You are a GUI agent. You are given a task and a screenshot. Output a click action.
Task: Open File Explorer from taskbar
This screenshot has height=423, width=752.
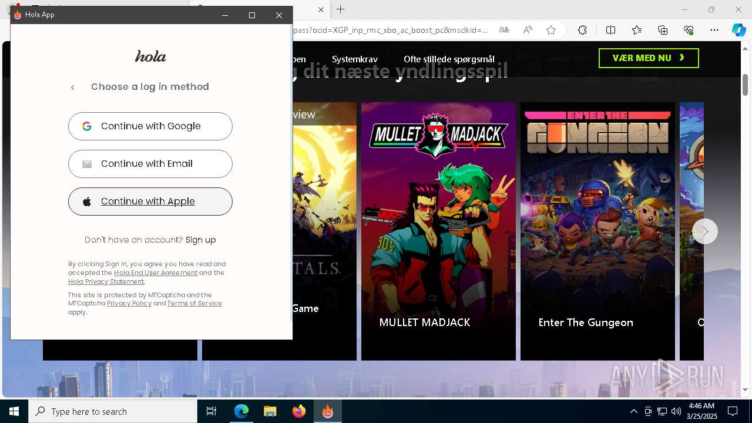[270, 411]
